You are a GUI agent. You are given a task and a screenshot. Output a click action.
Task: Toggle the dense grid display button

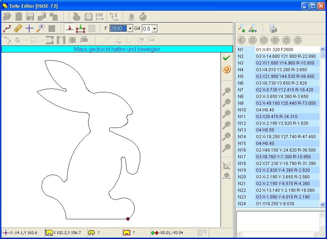click(52, 28)
